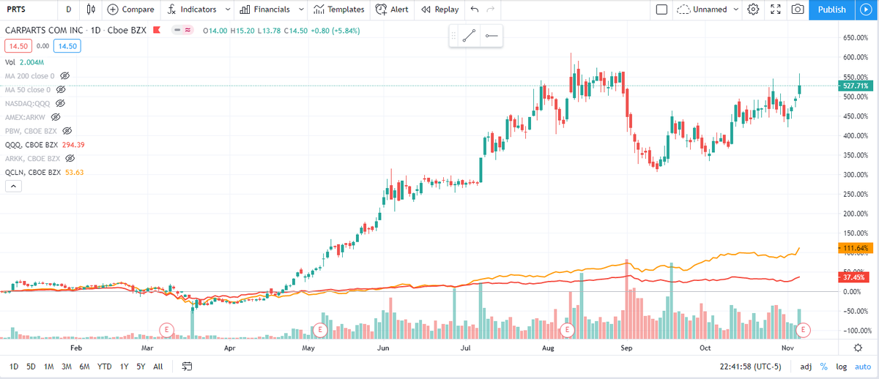Redo the chart action
The width and height of the screenshot is (879, 379).
pos(491,10)
